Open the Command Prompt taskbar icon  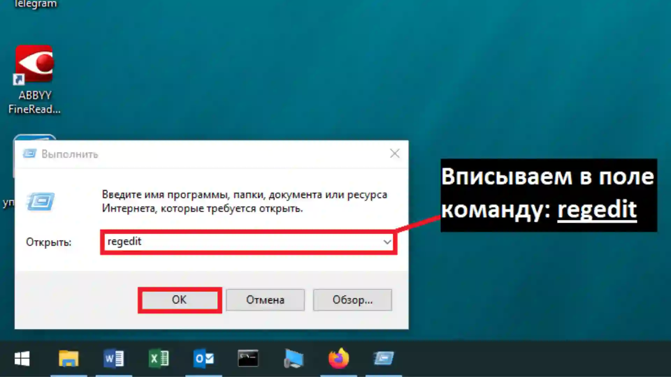tap(248, 358)
